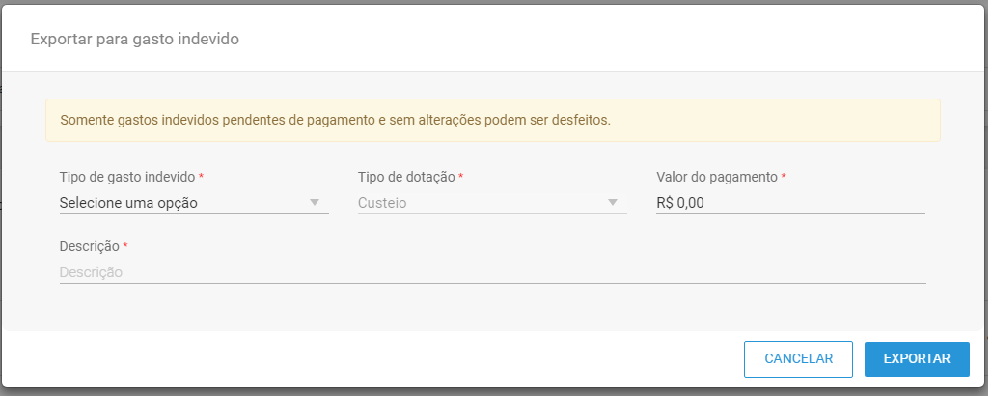Click the yellow warning banner about gastos indevidos
The height and width of the screenshot is (396, 992).
(x=493, y=121)
